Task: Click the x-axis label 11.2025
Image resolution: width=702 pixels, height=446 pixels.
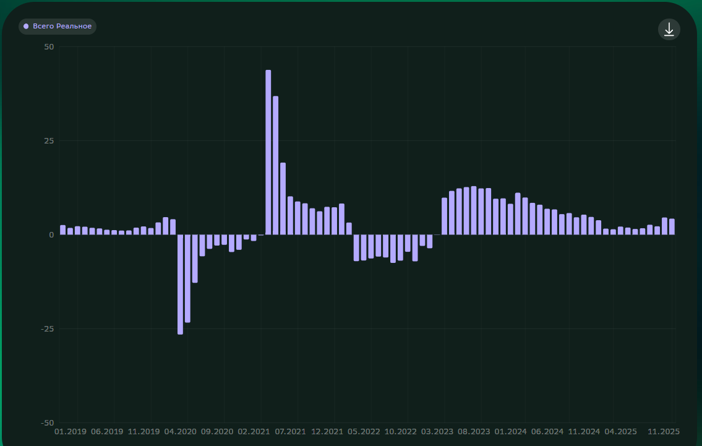Action: [664, 432]
